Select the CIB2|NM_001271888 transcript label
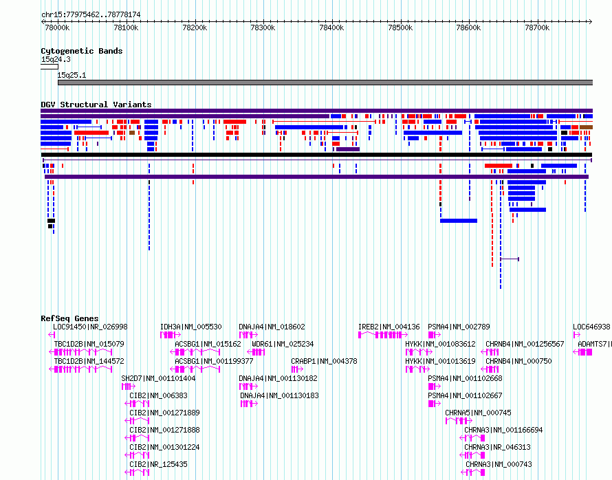The width and height of the screenshot is (612, 480). point(165,430)
